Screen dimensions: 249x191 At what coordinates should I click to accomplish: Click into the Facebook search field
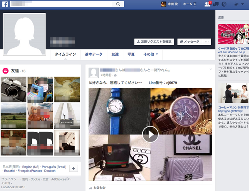(x=67, y=4)
